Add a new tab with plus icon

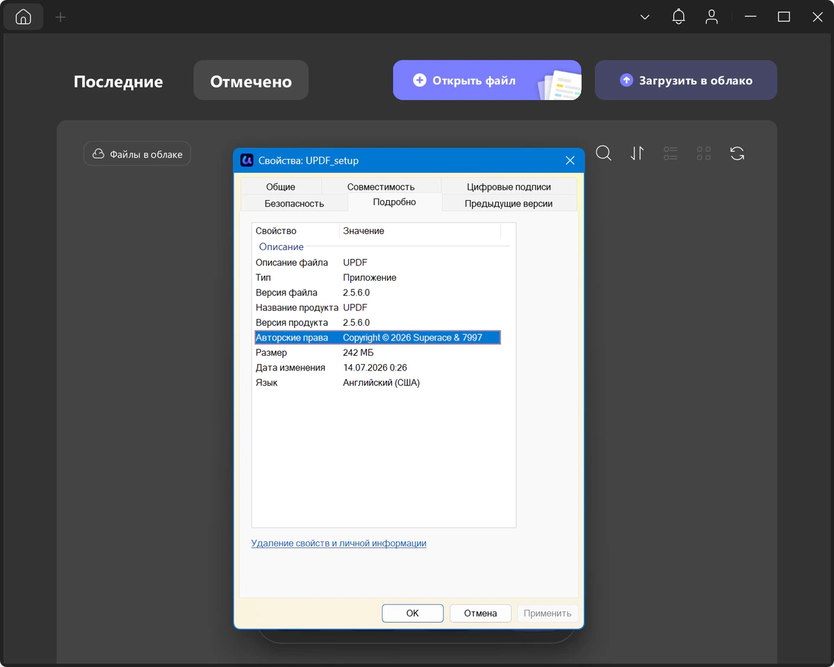click(60, 17)
